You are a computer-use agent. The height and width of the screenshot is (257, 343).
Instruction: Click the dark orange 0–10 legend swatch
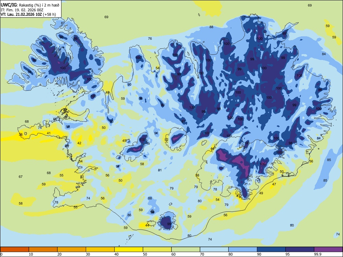tap(14, 249)
